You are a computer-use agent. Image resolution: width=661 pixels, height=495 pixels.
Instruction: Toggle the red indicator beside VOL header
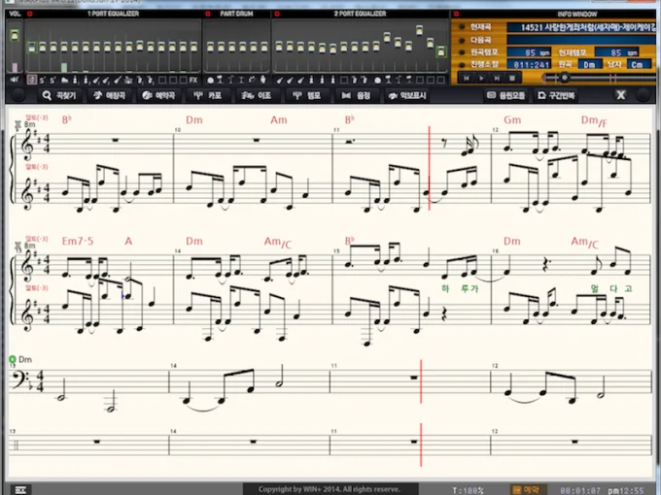(30, 14)
